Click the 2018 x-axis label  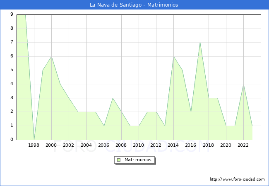[209, 145]
